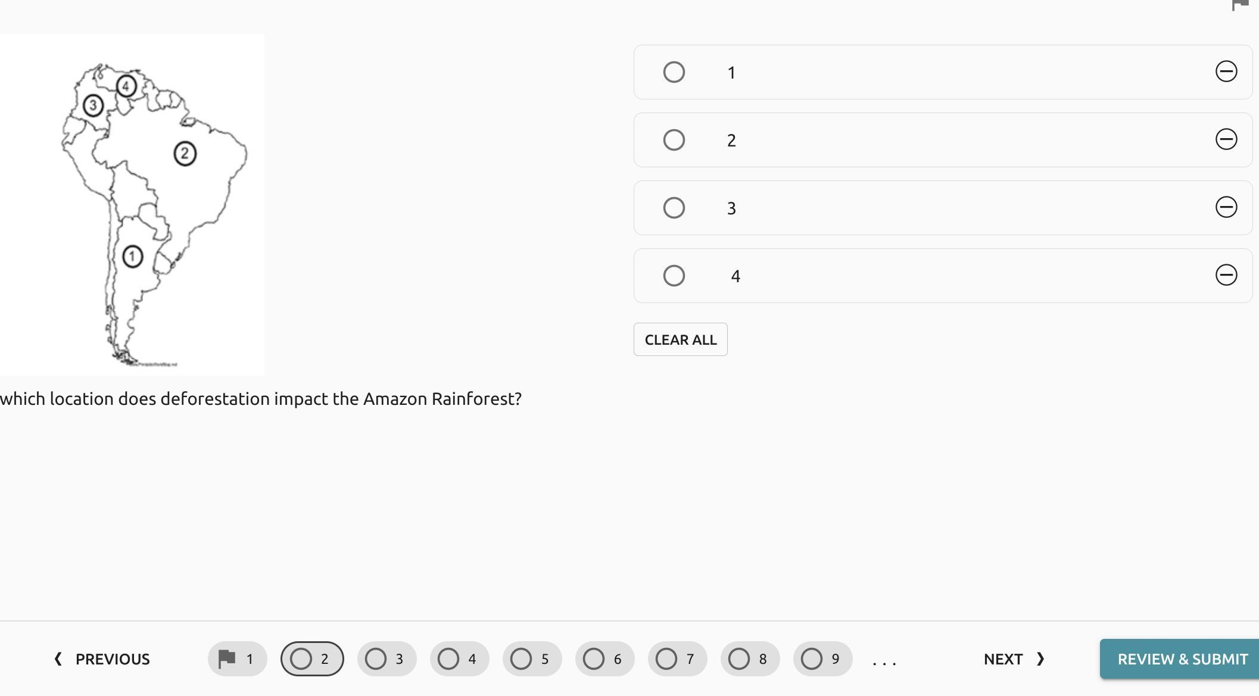Jump to question 5

click(x=532, y=659)
